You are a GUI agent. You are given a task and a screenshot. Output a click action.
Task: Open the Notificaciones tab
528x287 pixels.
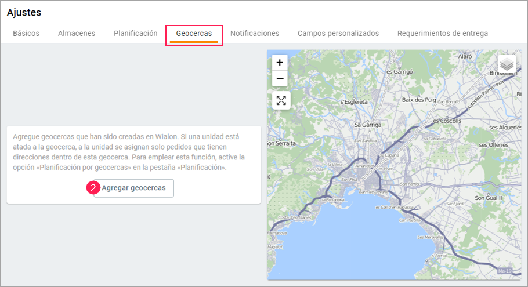(255, 33)
